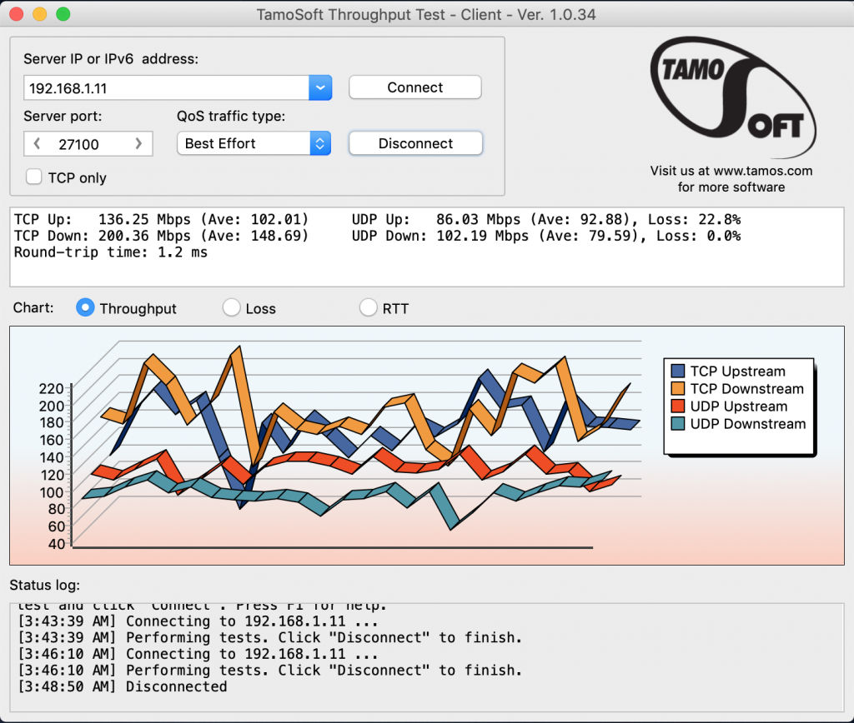Click the UDP Downstream teal legend swatch

point(678,424)
